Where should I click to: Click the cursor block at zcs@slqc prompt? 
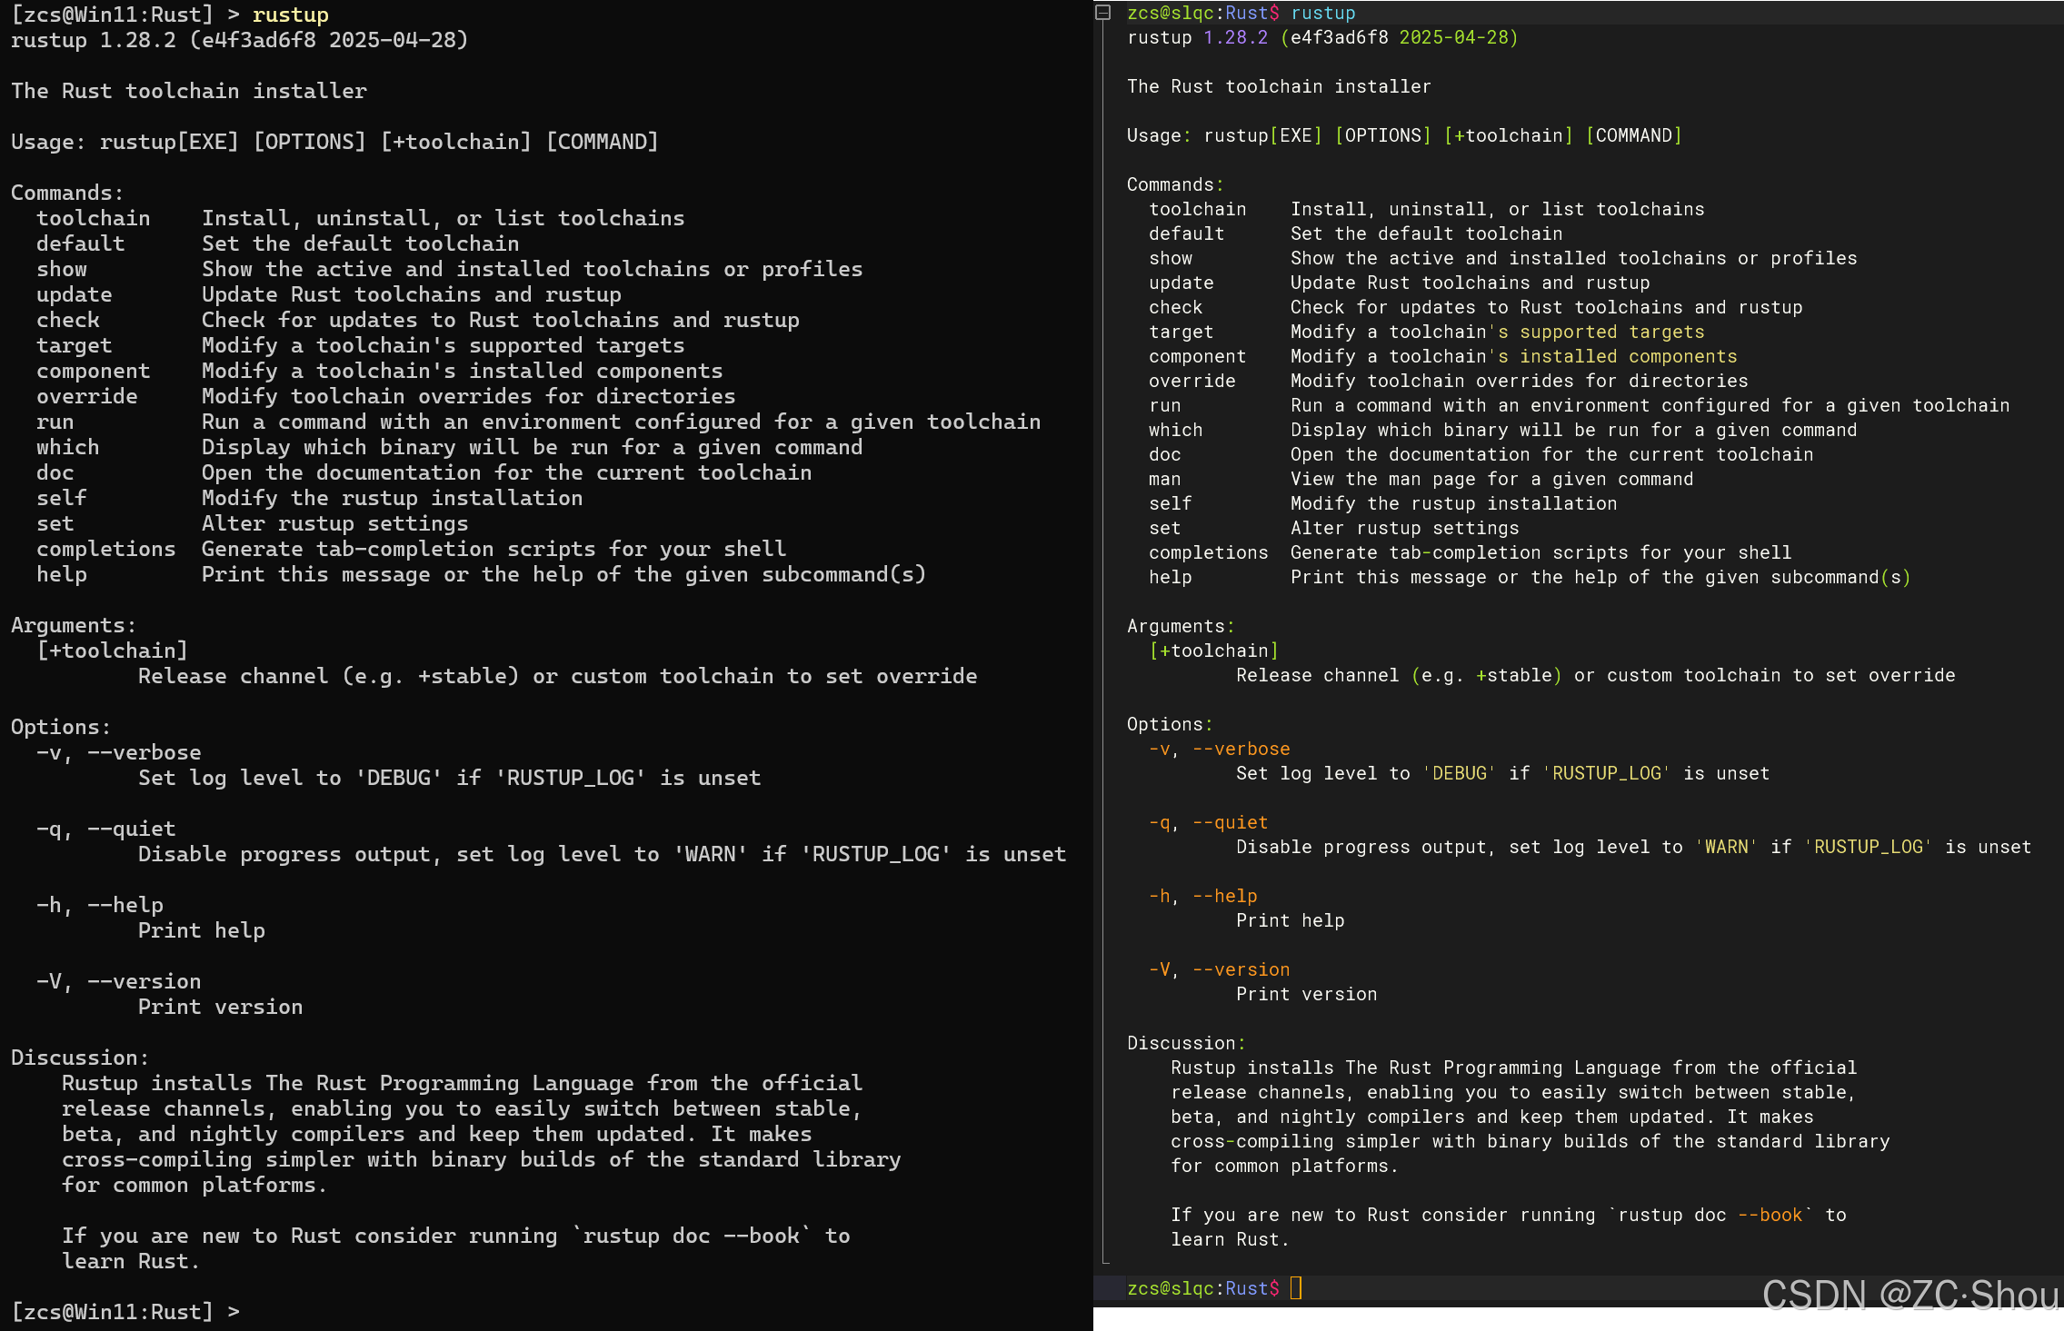click(1296, 1287)
